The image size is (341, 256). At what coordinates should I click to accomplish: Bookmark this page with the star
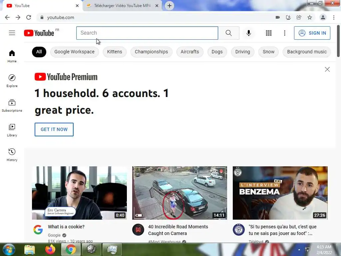(310, 17)
